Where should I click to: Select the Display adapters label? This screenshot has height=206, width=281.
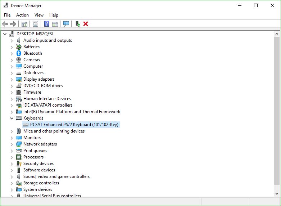pos(39,79)
